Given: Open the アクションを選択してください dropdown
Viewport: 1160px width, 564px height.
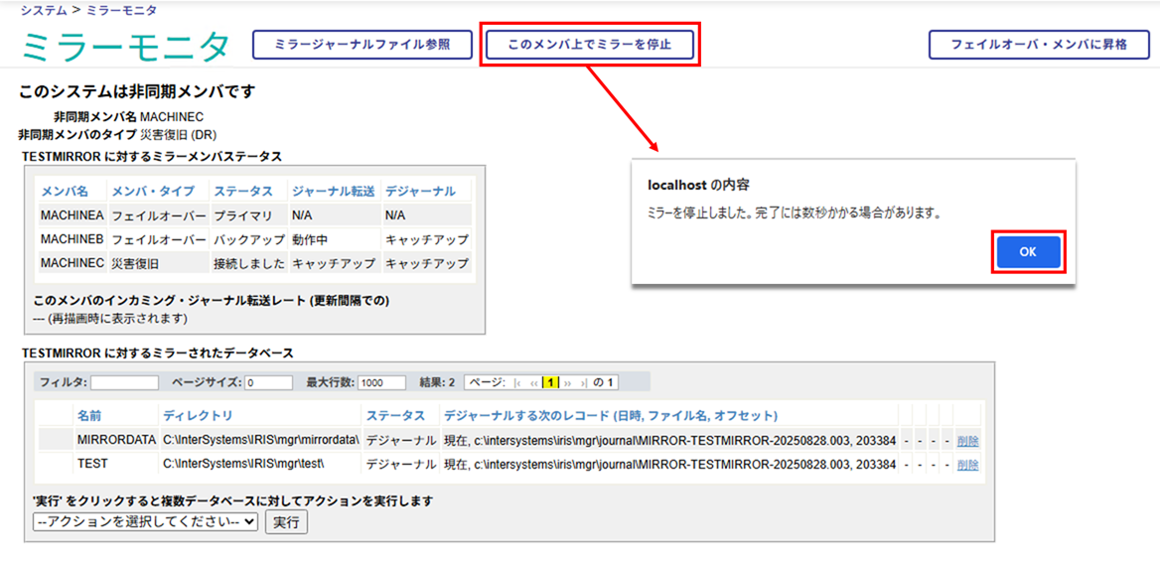Looking at the screenshot, I should (145, 521).
